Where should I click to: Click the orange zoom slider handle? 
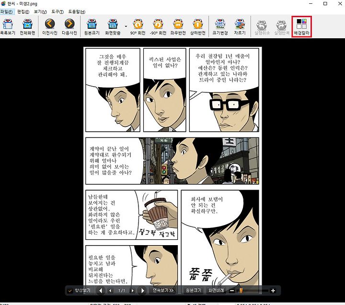point(241,291)
